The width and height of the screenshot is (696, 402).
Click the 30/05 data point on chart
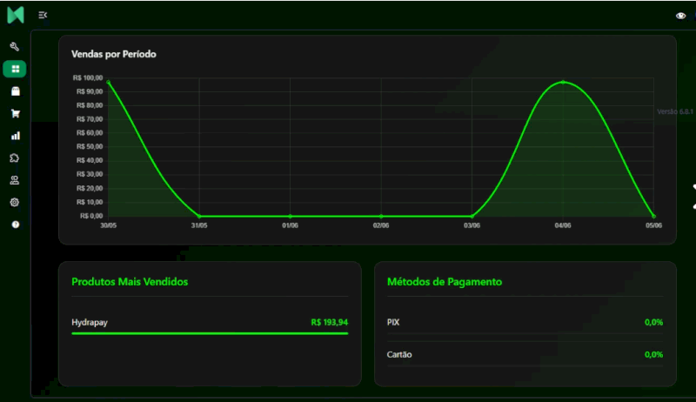(108, 82)
